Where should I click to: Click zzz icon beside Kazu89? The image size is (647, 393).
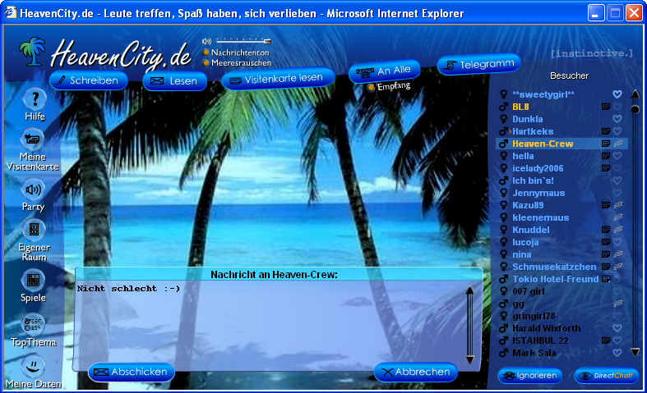[x=617, y=205]
